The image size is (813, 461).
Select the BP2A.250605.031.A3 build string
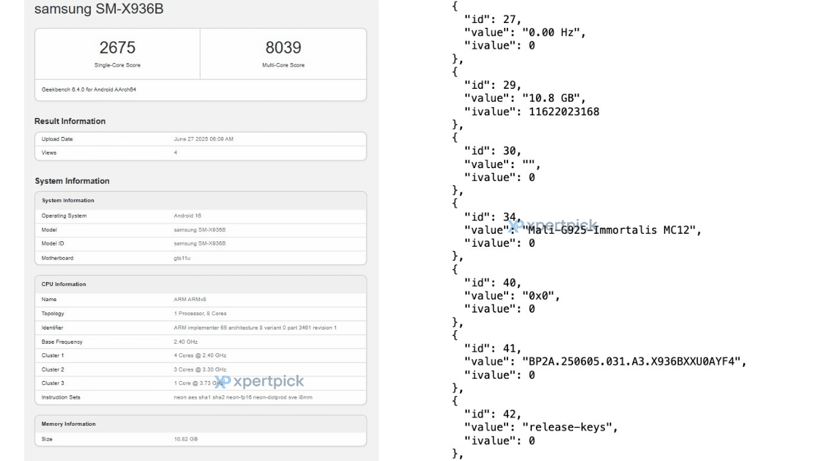coord(633,361)
